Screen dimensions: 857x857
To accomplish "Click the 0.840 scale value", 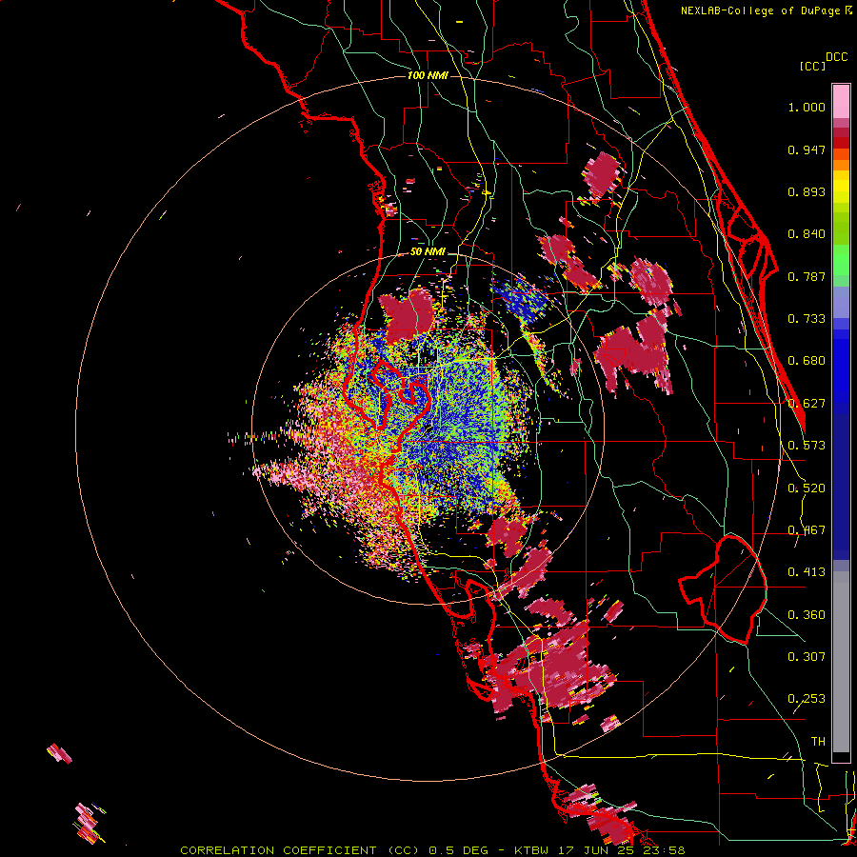I will click(807, 234).
